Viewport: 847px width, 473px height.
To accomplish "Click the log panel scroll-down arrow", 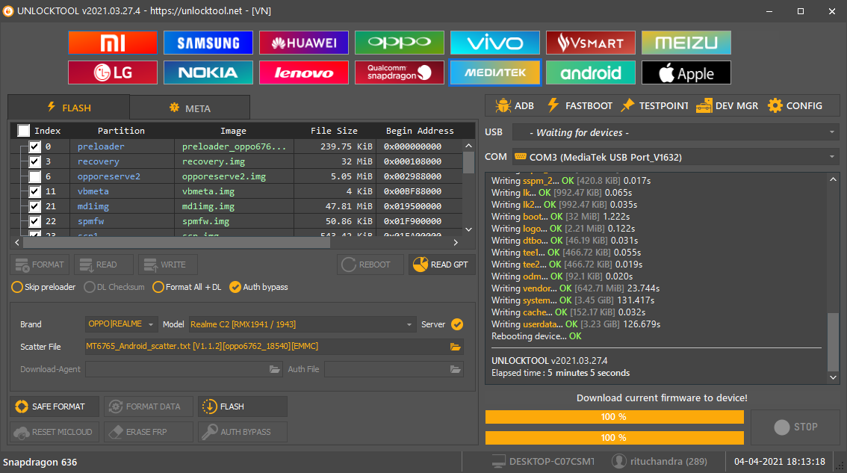I will (x=833, y=377).
